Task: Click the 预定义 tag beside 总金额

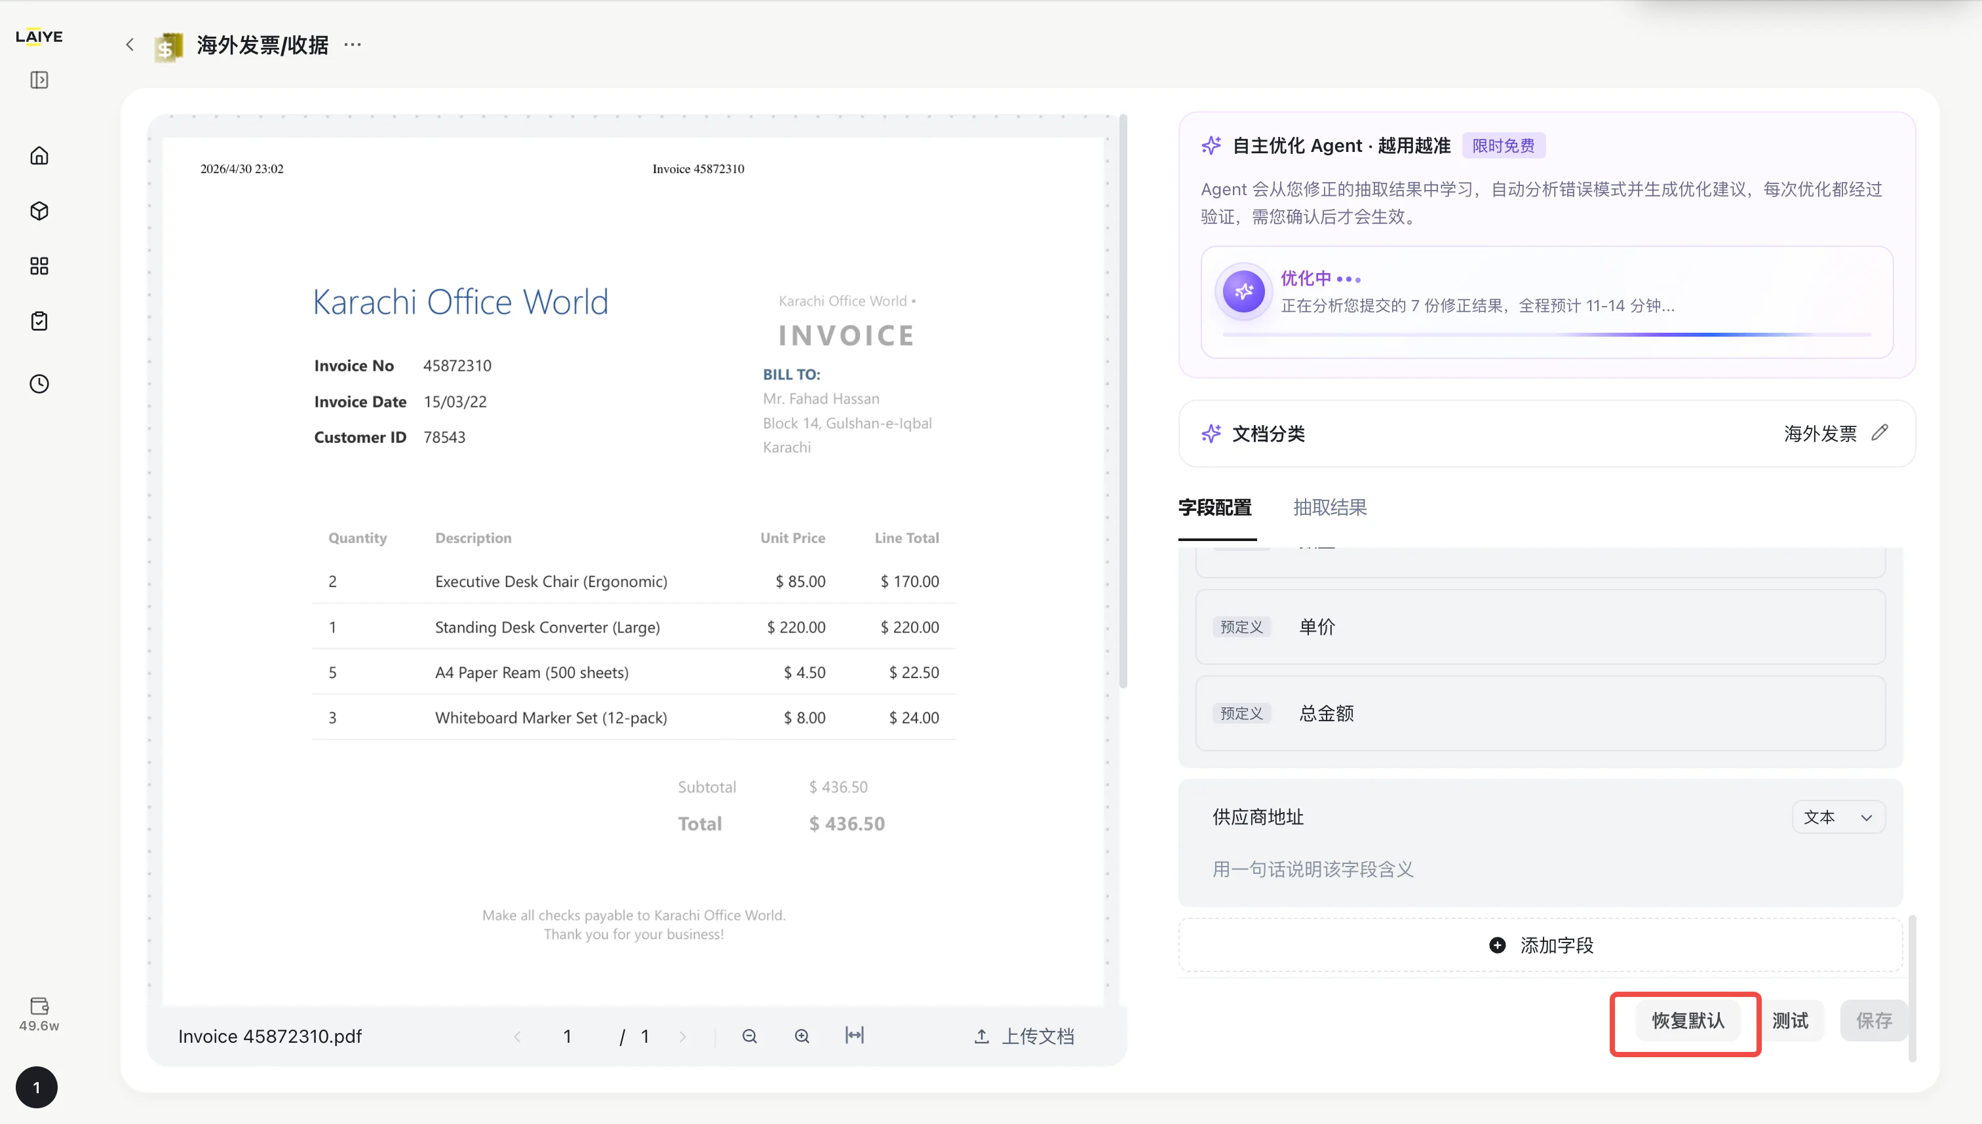Action: pos(1241,713)
